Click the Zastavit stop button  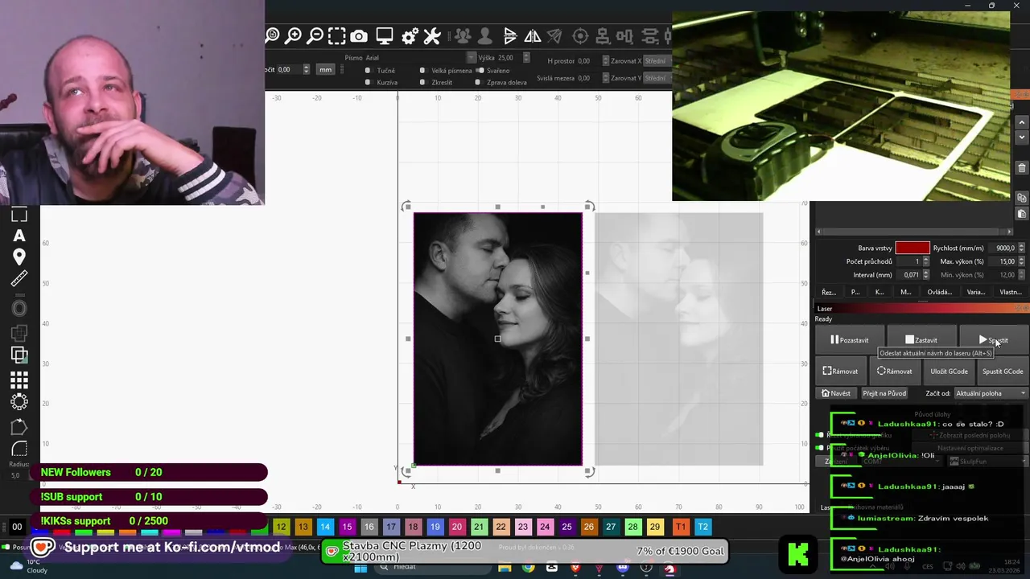[921, 340]
